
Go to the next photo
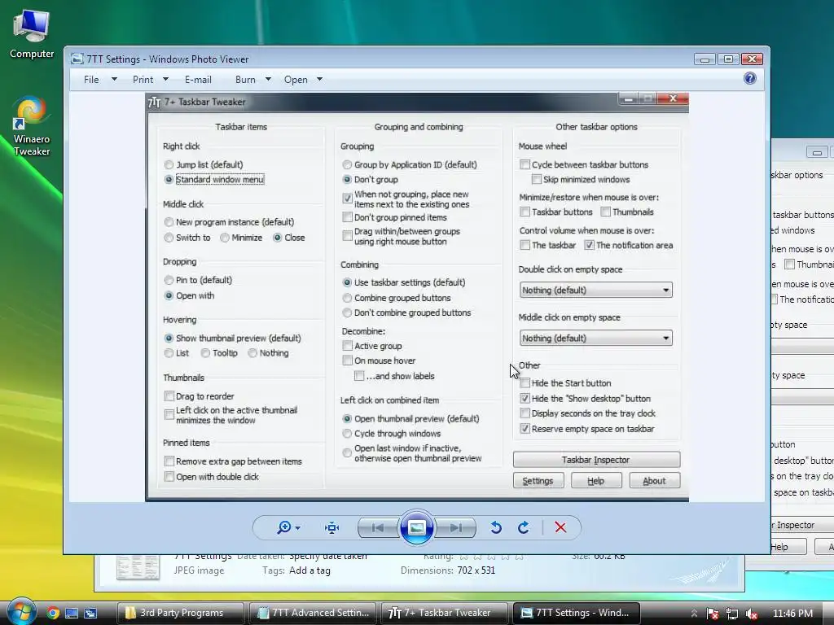(x=455, y=527)
